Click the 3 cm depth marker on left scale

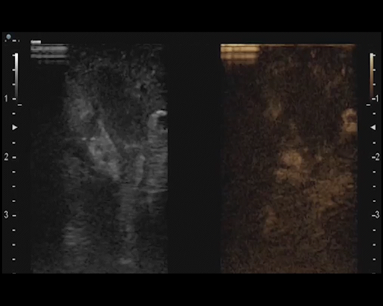coord(6,215)
